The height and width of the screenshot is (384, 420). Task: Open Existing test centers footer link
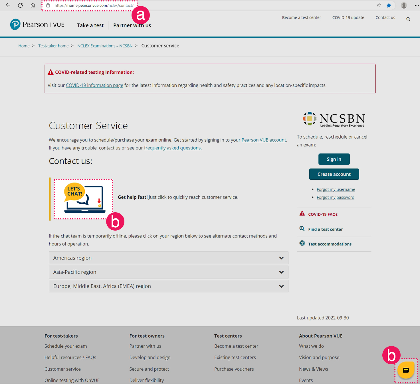pos(235,358)
